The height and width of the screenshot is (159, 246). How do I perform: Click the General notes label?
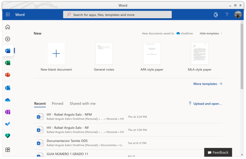(104, 70)
